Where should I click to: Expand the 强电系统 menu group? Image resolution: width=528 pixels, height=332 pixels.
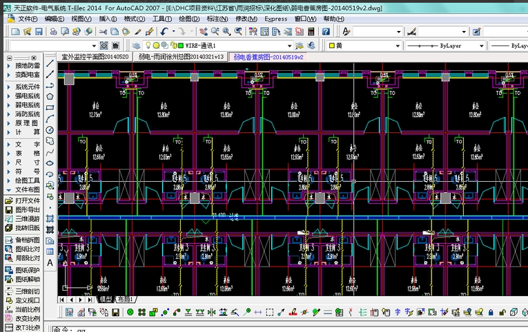(x=23, y=96)
